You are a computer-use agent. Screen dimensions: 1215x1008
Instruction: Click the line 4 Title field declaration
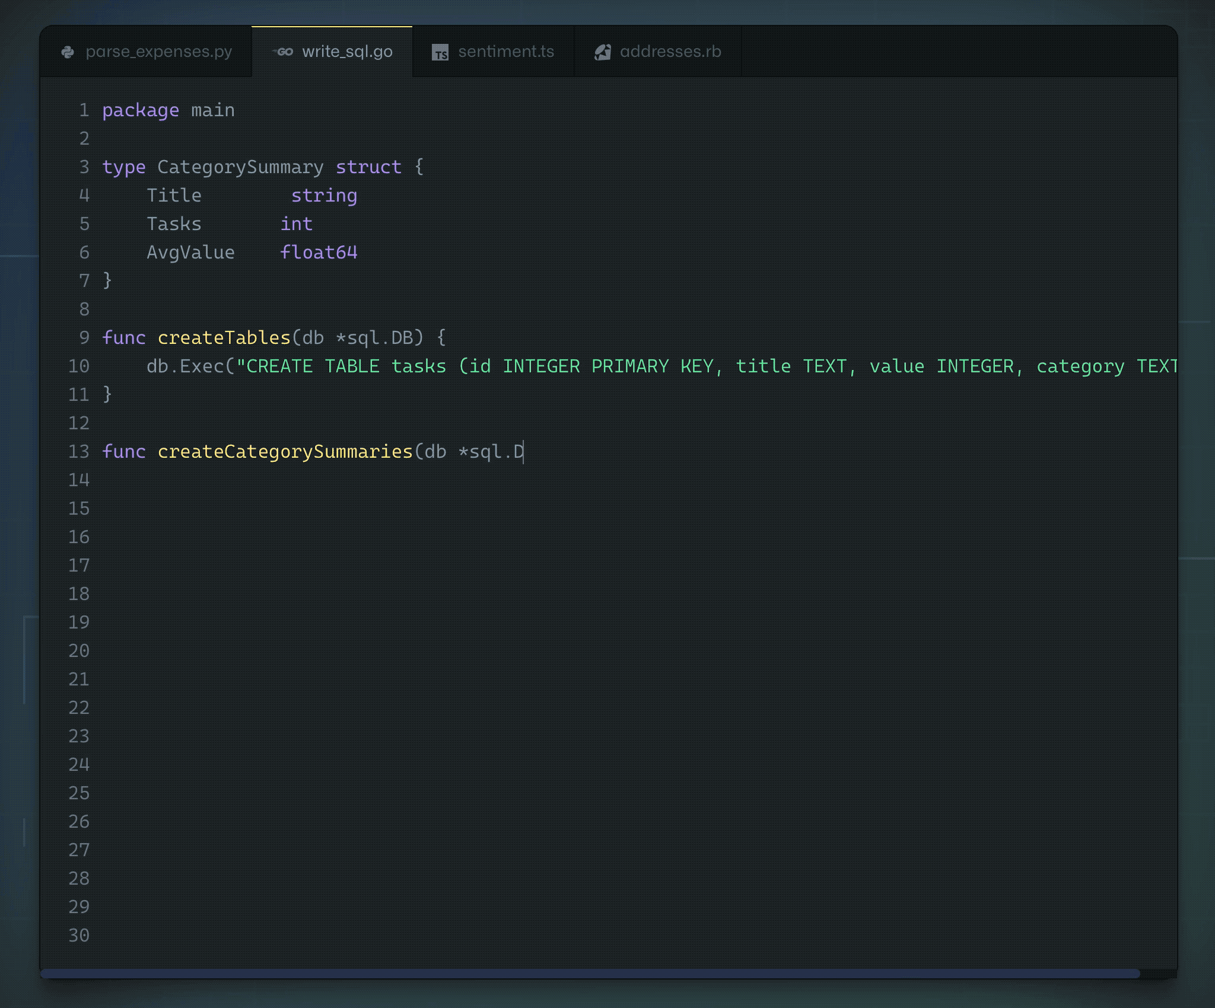point(173,194)
